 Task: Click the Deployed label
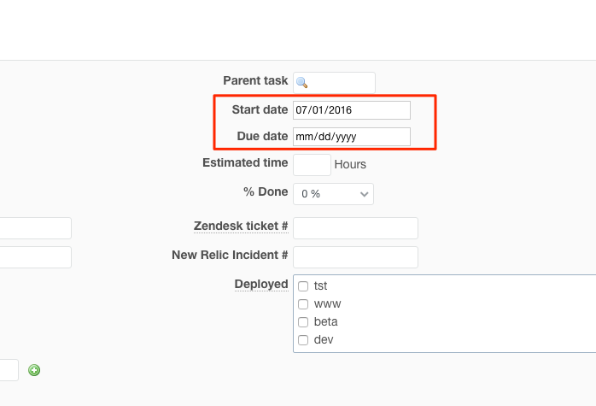(261, 284)
